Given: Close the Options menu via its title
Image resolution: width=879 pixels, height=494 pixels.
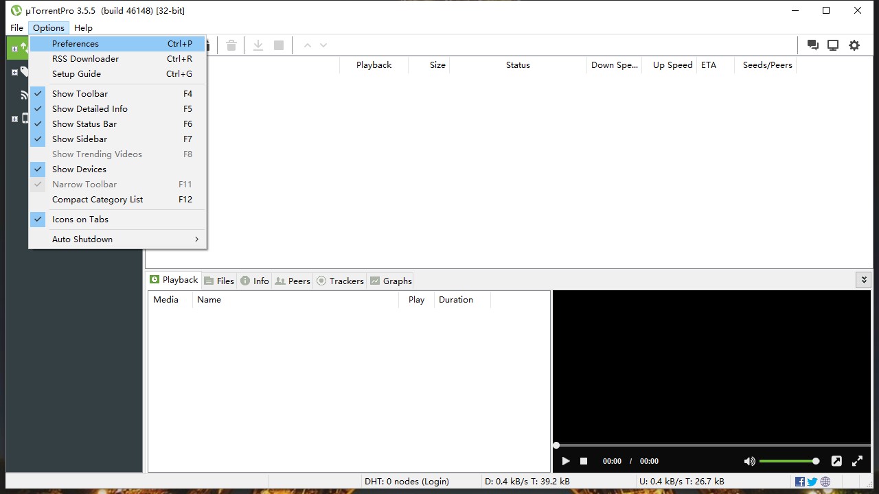Looking at the screenshot, I should coord(49,27).
